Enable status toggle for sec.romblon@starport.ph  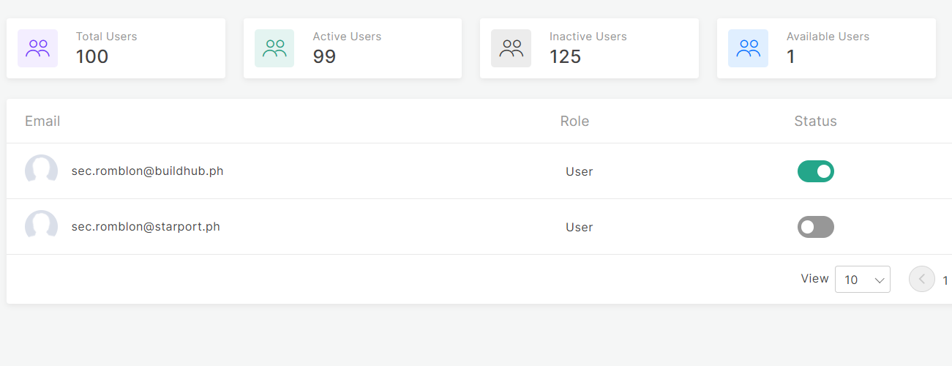click(815, 227)
